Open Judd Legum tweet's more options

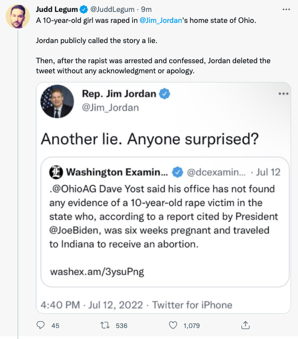287,9
